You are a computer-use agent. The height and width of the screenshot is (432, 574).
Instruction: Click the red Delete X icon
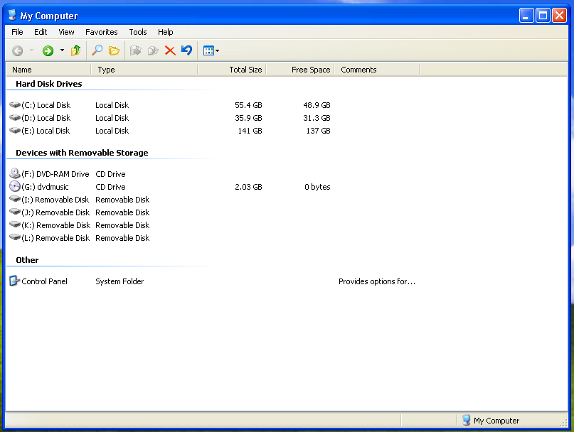pos(170,50)
